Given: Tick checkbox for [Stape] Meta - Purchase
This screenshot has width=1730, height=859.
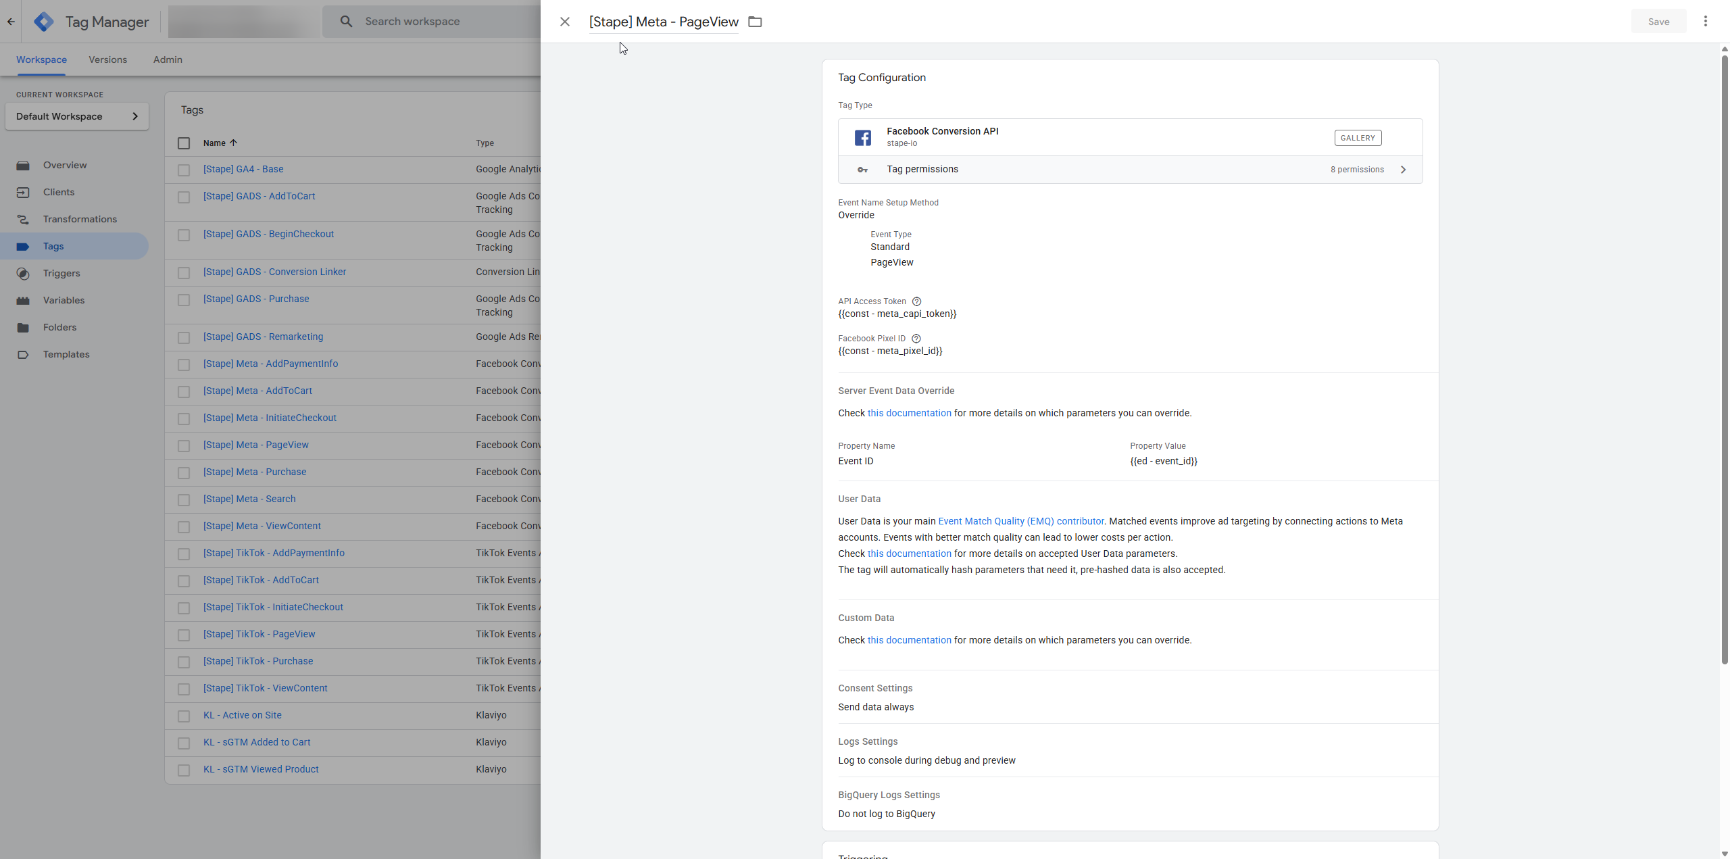Looking at the screenshot, I should tap(184, 472).
